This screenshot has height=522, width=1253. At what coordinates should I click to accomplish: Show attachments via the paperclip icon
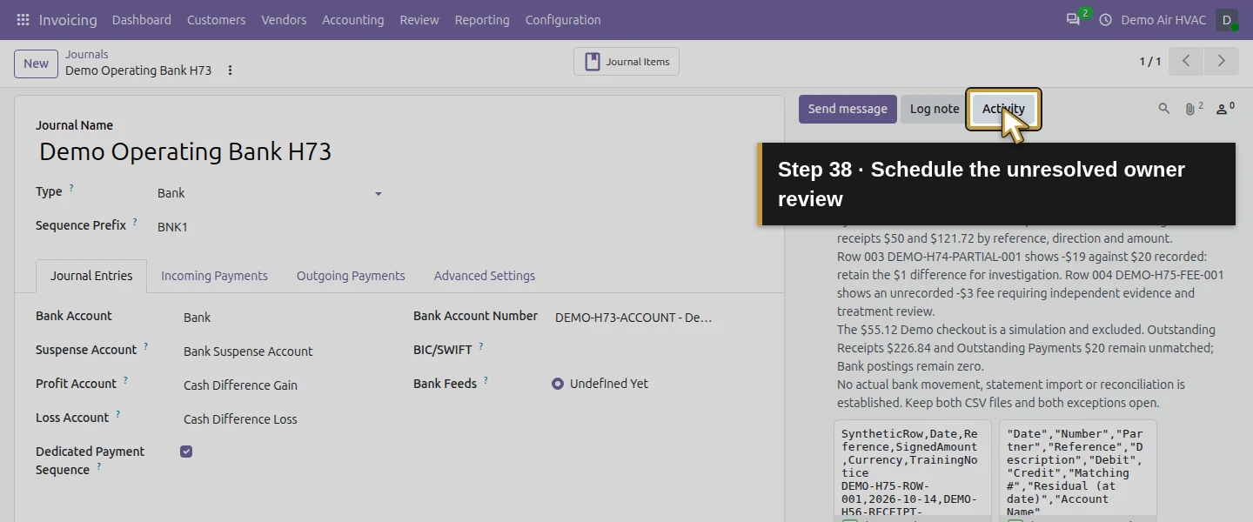click(x=1192, y=109)
